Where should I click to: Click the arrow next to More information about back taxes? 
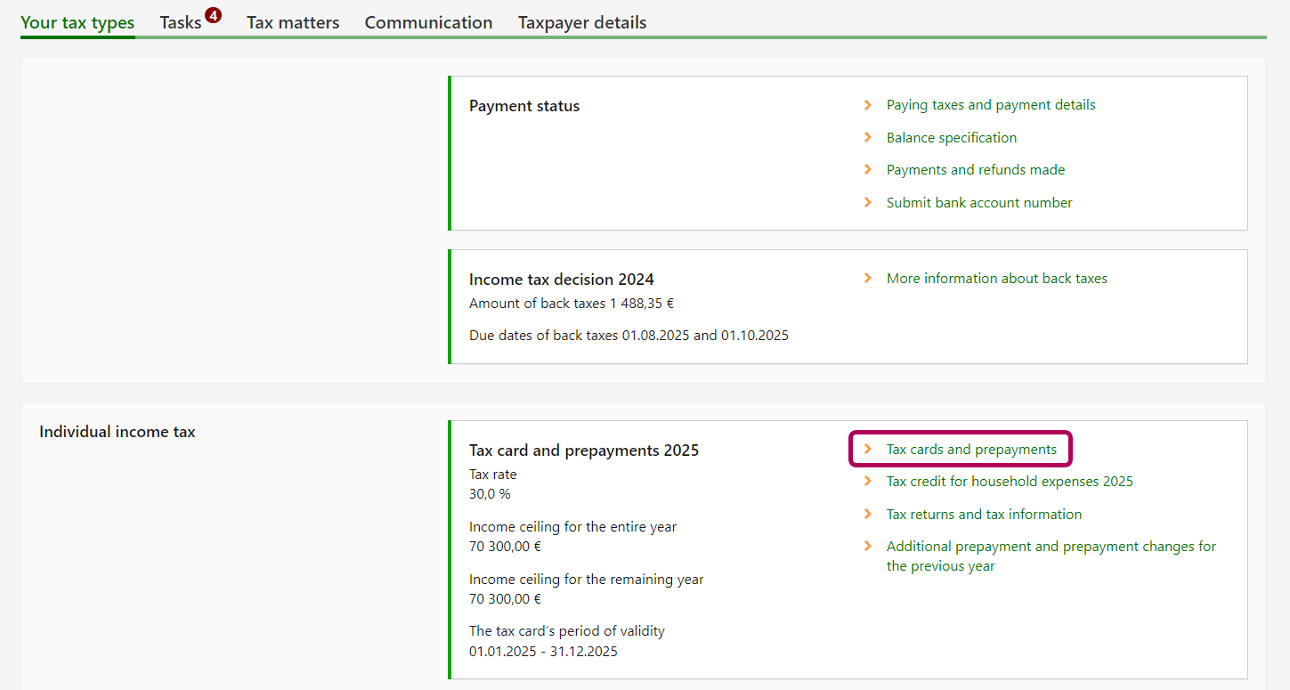867,279
